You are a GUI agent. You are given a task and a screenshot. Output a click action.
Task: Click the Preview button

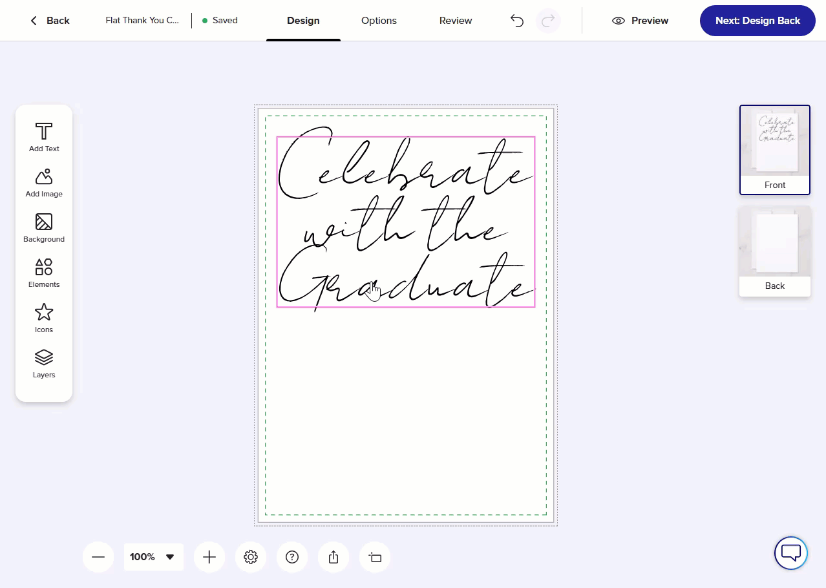tap(641, 21)
